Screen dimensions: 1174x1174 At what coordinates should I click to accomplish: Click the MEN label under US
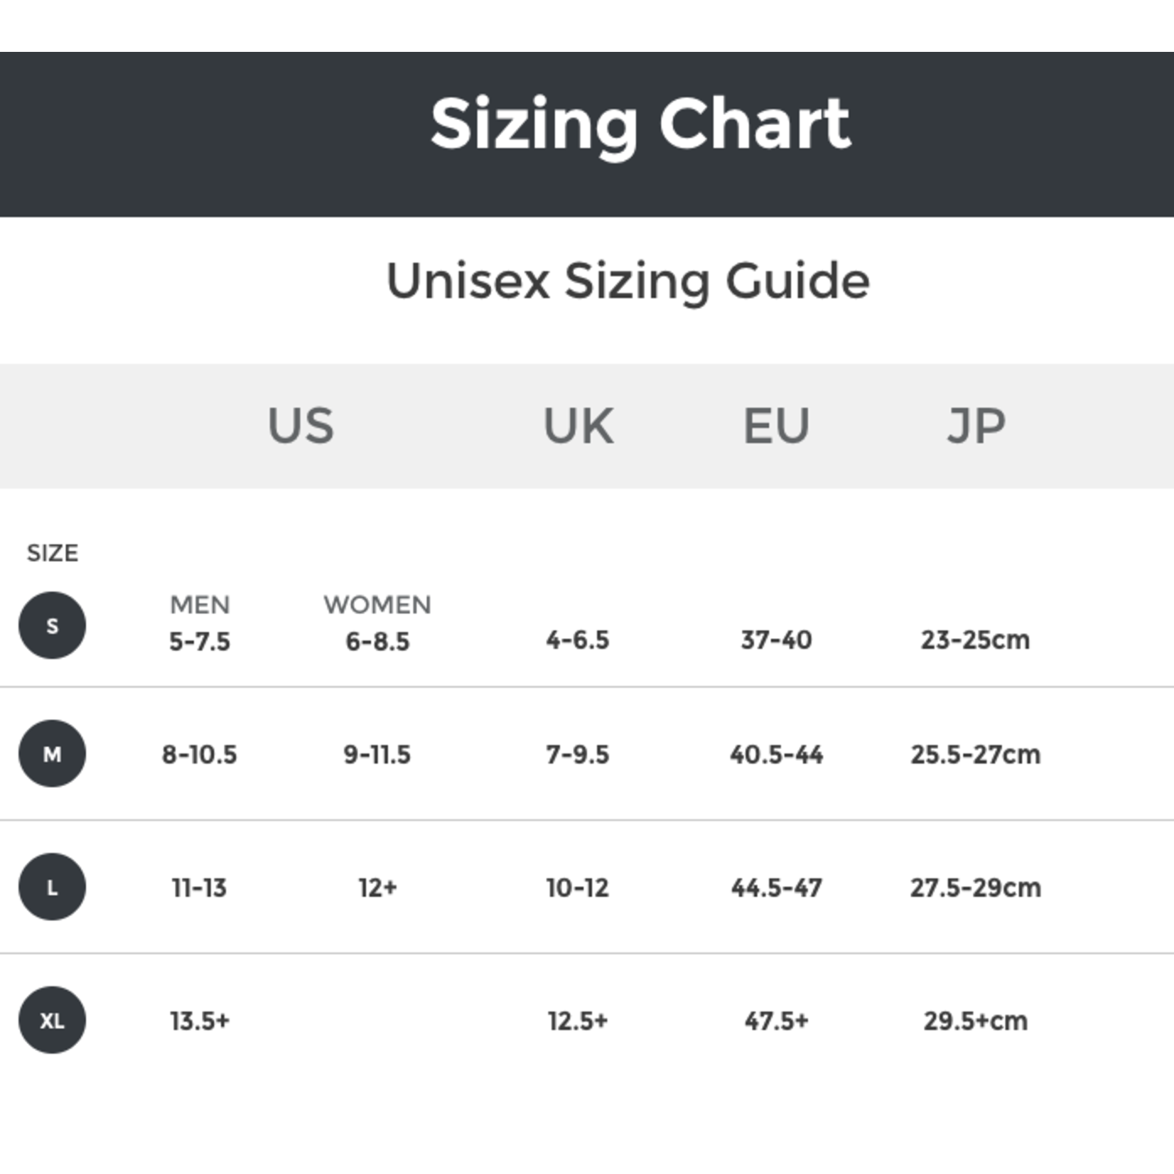pos(200,605)
